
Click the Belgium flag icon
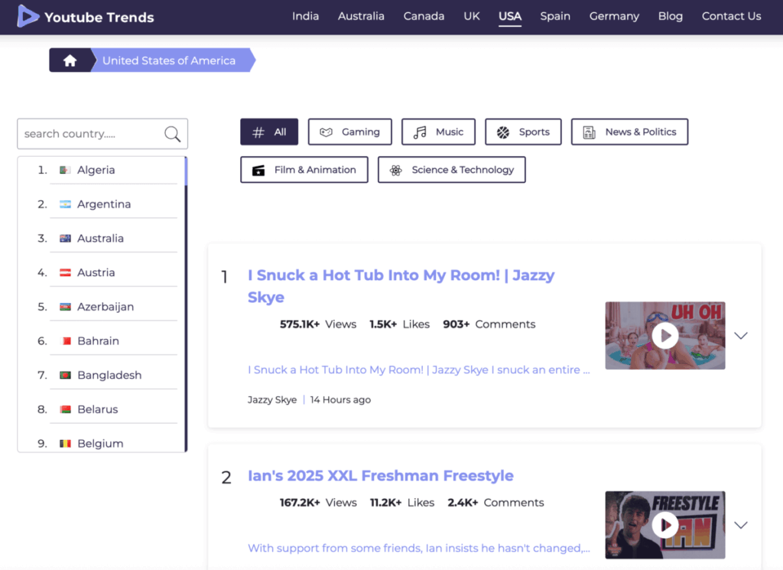tap(65, 444)
